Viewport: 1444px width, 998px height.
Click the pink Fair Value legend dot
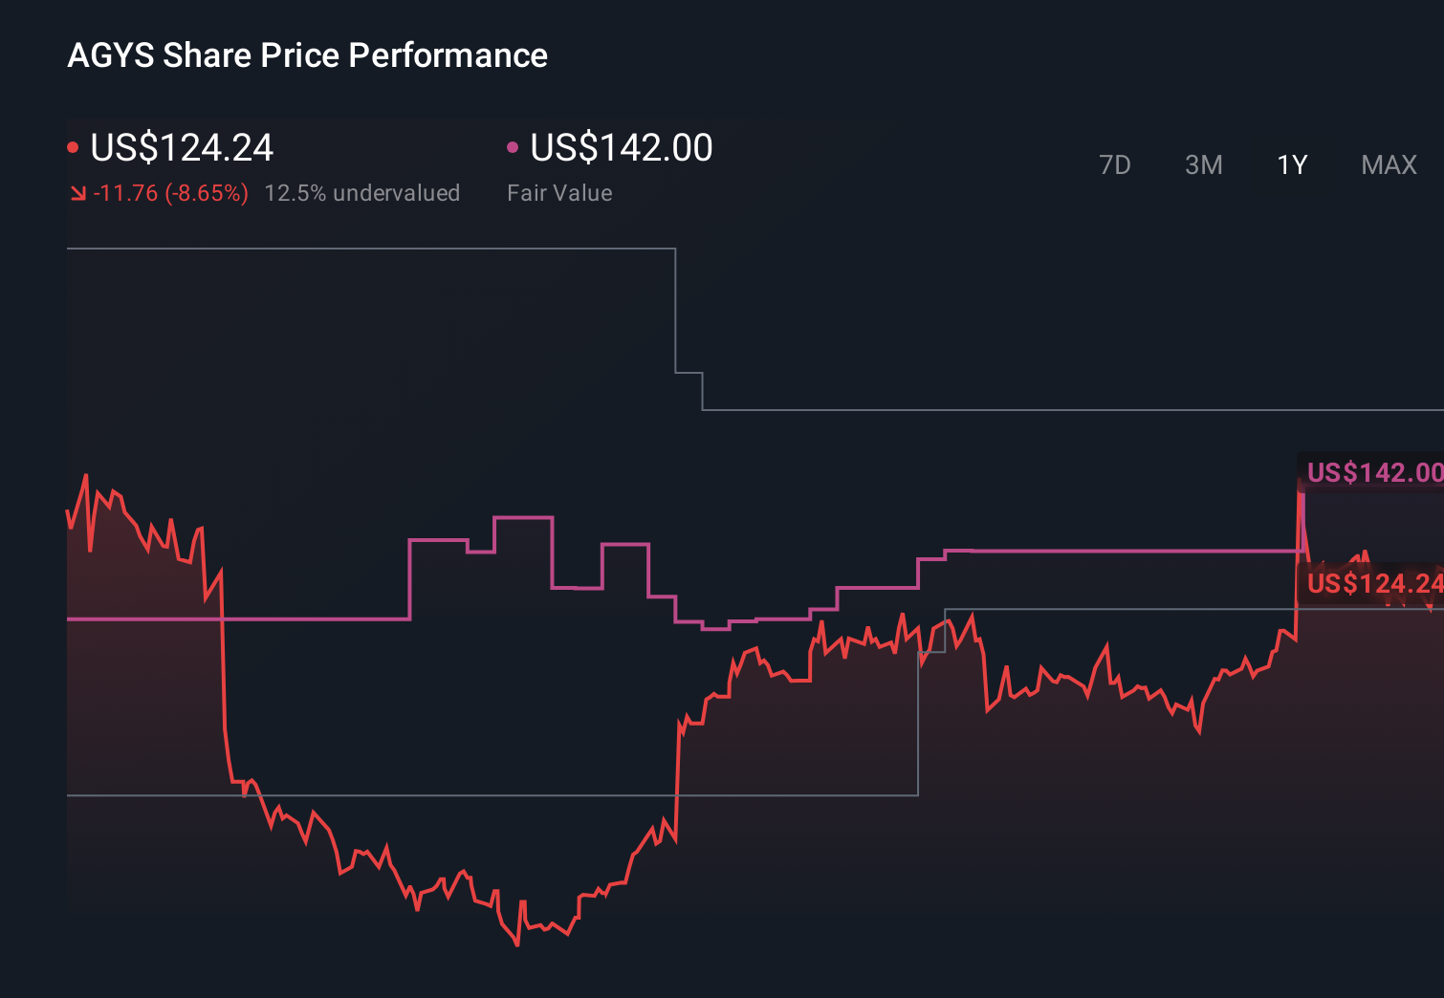[x=514, y=145]
